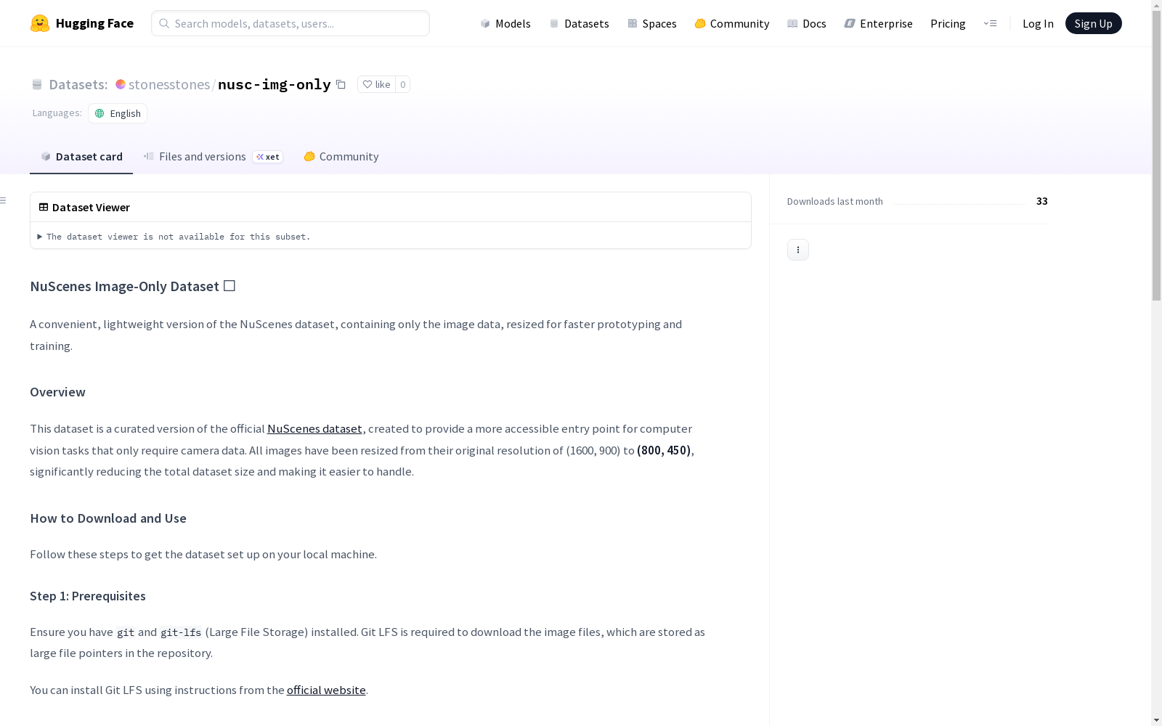Open Models in the top navigation
This screenshot has width=1162, height=726.
click(x=505, y=23)
